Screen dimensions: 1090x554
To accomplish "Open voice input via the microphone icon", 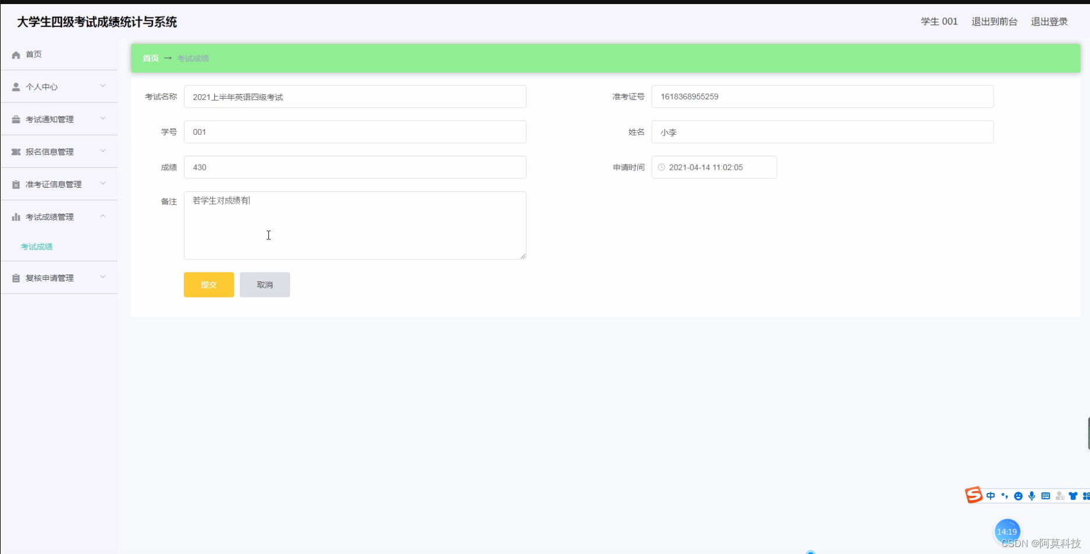I will pyautogui.click(x=1032, y=495).
